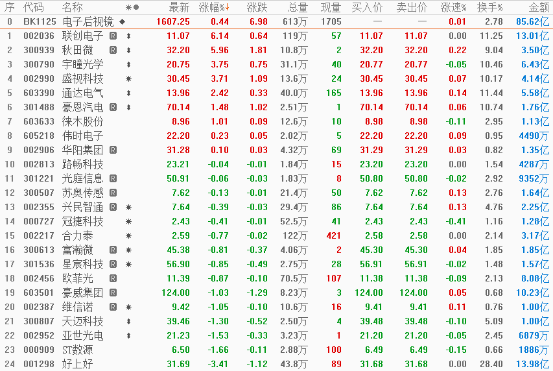This screenshot has height=371, width=553.
Task: Click 金额 value 8.08亿 for 欧菲光
Action: 535,278
